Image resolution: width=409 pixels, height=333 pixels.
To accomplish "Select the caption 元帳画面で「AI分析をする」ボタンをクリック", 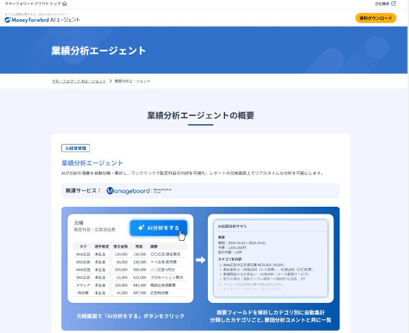I will coord(130,316).
